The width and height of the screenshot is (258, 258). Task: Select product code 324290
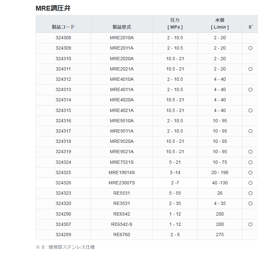click(63, 214)
